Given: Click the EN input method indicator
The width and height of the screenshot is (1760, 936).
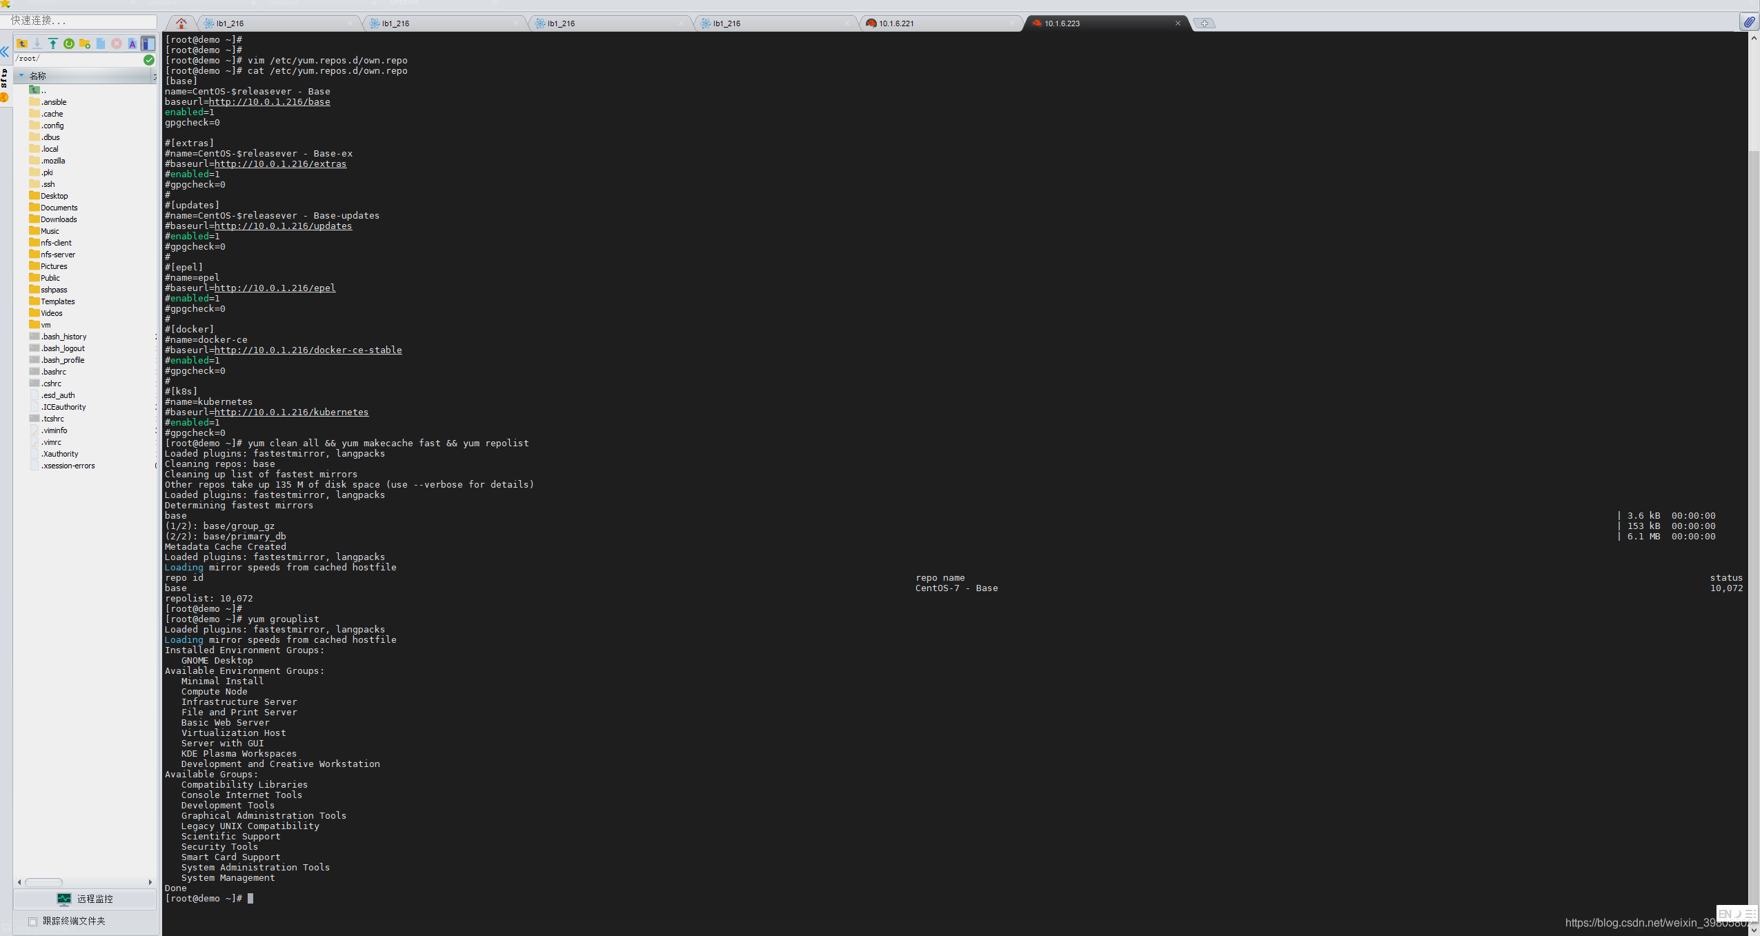Looking at the screenshot, I should [1725, 914].
